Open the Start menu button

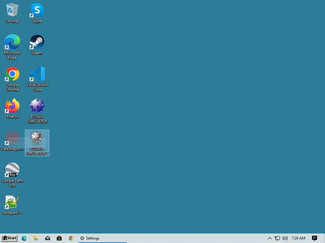pos(9,238)
